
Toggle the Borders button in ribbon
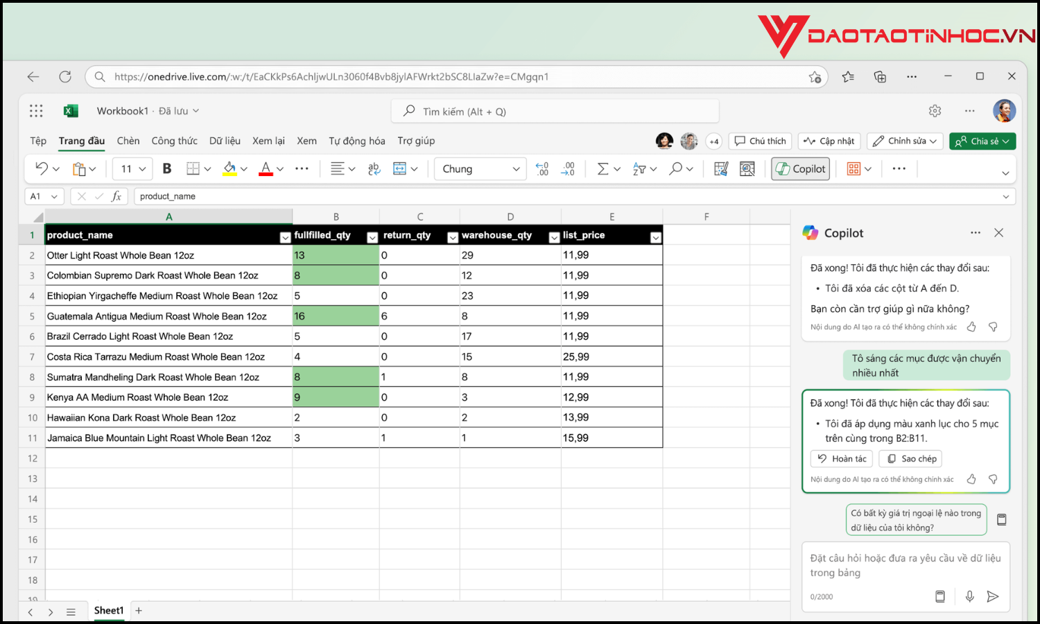tap(193, 168)
